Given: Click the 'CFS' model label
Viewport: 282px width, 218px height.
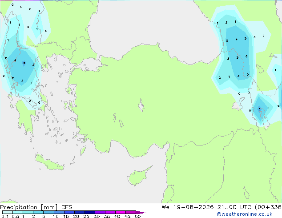Looking at the screenshot, I should tap(67, 207).
